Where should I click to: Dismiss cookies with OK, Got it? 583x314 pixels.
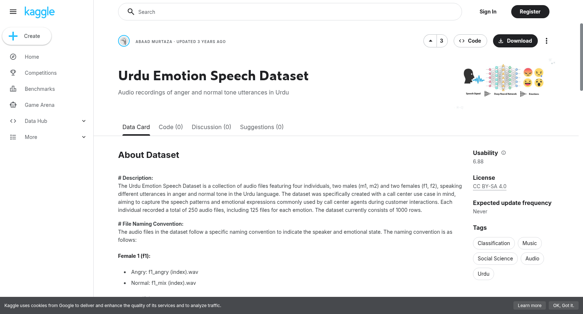point(563,306)
